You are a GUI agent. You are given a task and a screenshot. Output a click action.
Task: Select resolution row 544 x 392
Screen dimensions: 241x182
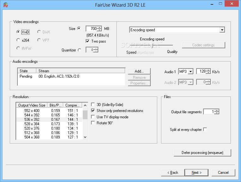[49, 115]
